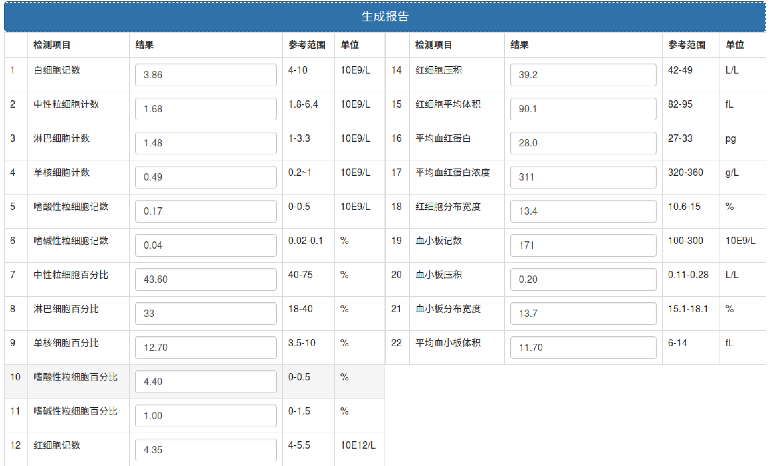
Task: Select the 单核细胞百分比 result field
Action: pyautogui.click(x=205, y=347)
